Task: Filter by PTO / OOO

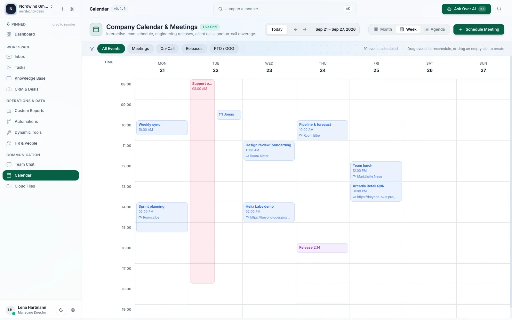Action: coord(224,49)
